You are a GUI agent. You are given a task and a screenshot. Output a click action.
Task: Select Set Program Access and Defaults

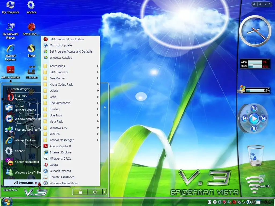pos(71,51)
